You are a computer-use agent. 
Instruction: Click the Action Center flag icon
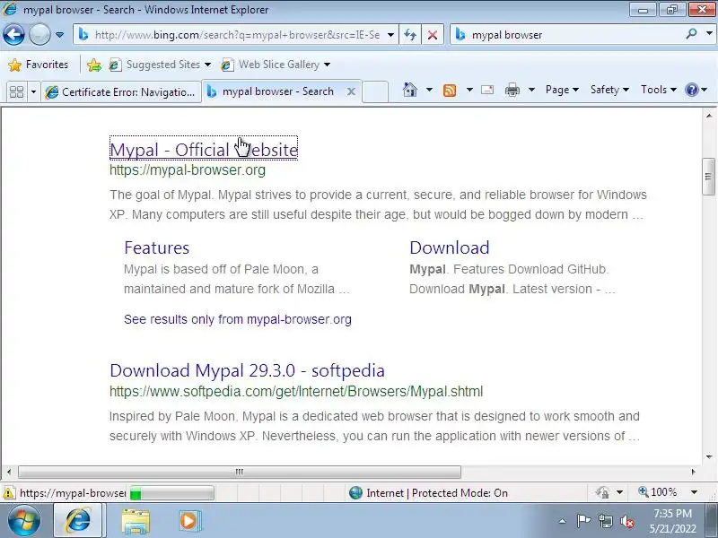click(x=582, y=521)
